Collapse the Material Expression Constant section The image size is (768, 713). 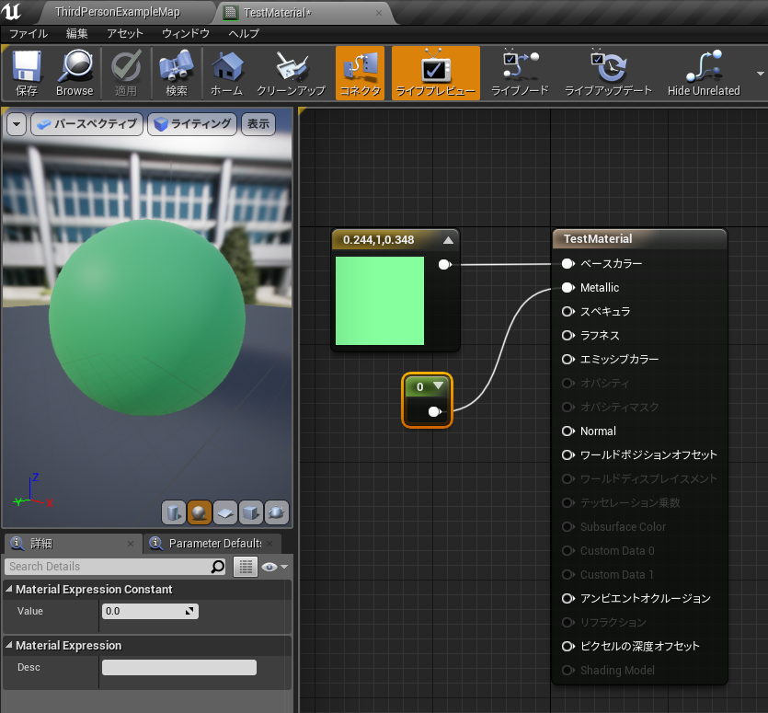tap(9, 589)
